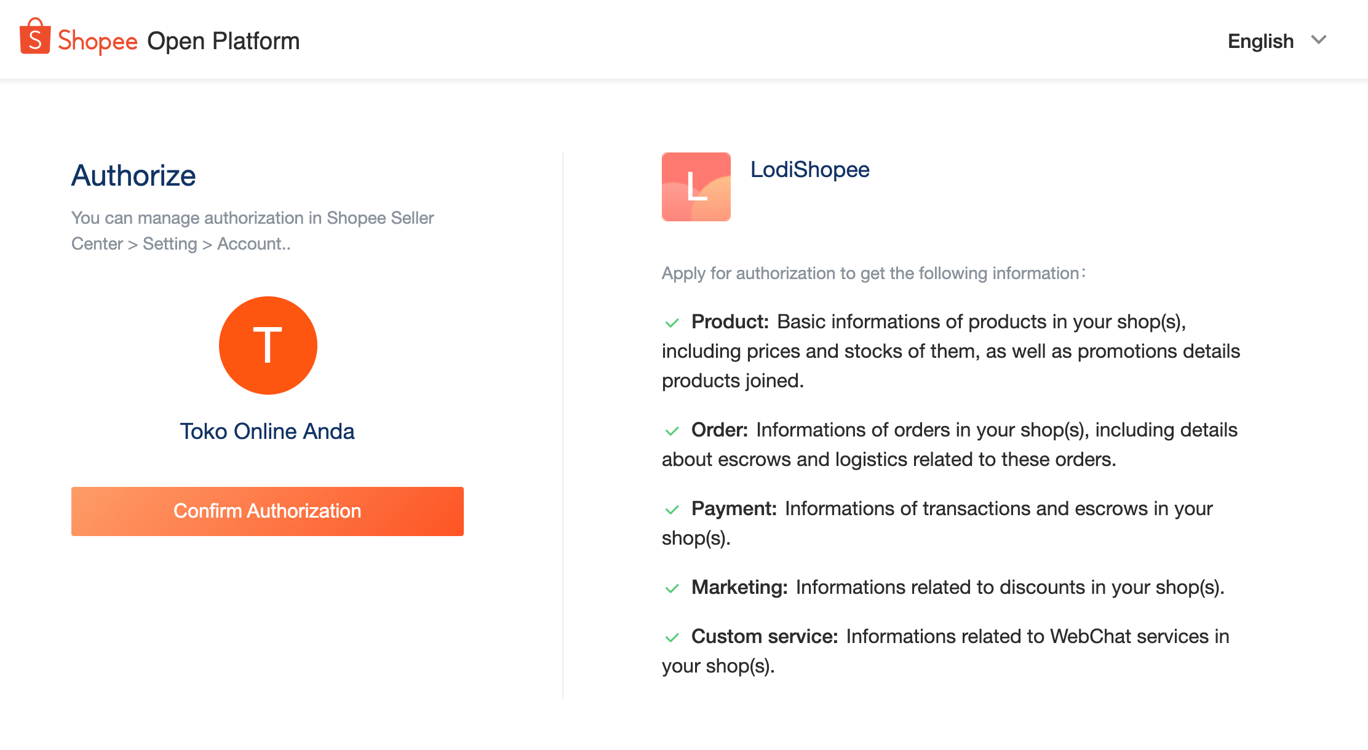1368x750 pixels.
Task: Expand the language selector chevron arrow
Action: [1319, 40]
